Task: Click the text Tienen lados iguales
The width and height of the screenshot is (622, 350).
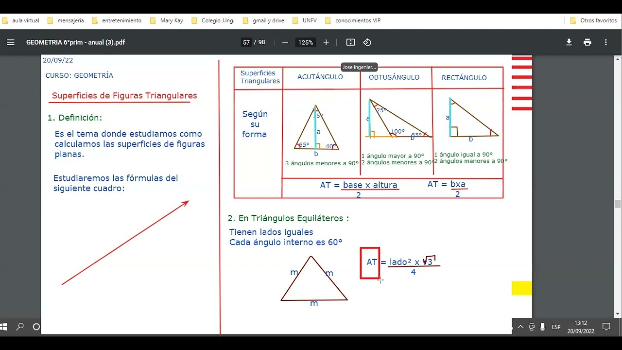Action: 271,232
